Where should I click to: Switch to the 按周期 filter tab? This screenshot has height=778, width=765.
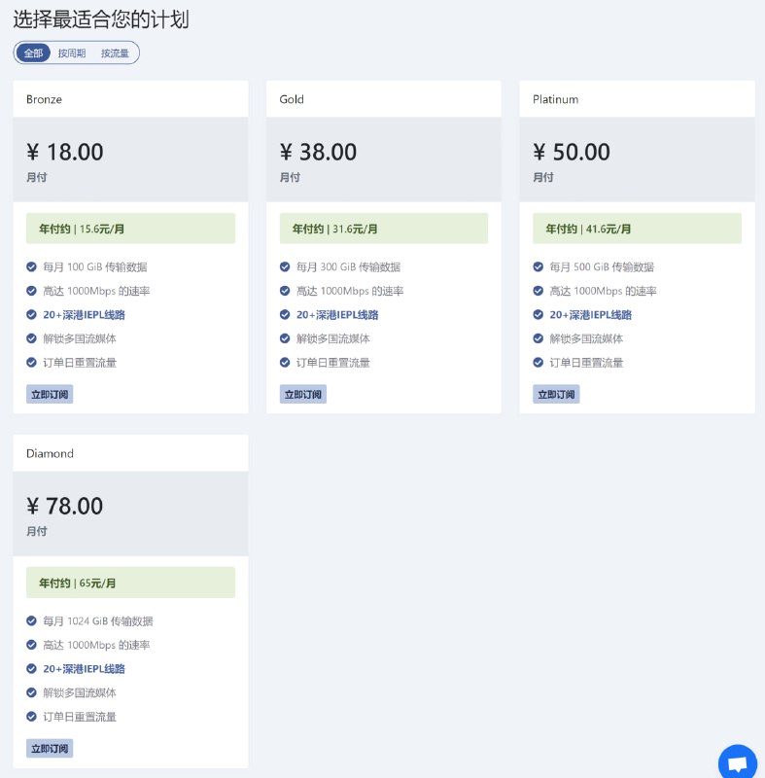point(72,53)
